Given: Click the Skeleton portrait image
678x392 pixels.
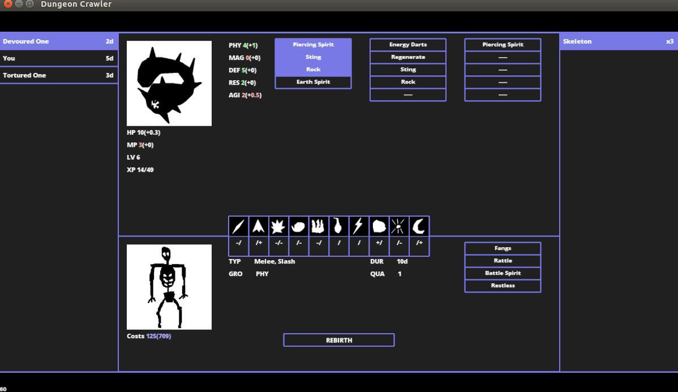Looking at the screenshot, I should click(x=169, y=287).
